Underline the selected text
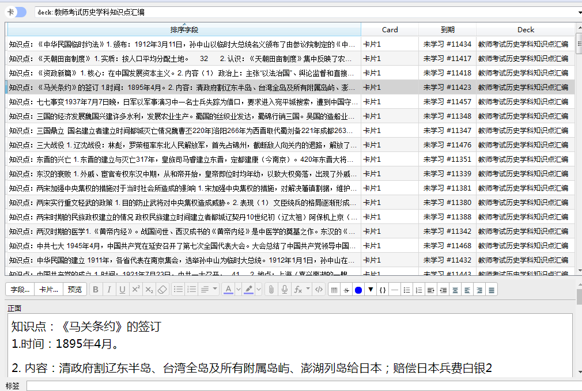This screenshot has width=582, height=391. 123,290
